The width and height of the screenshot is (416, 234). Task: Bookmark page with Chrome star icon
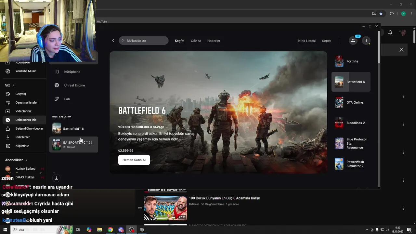pyautogui.click(x=381, y=14)
